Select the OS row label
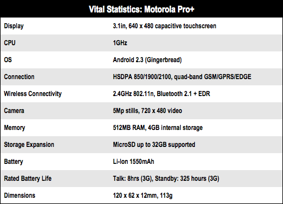This screenshot has width=283, height=204. (x=8, y=60)
